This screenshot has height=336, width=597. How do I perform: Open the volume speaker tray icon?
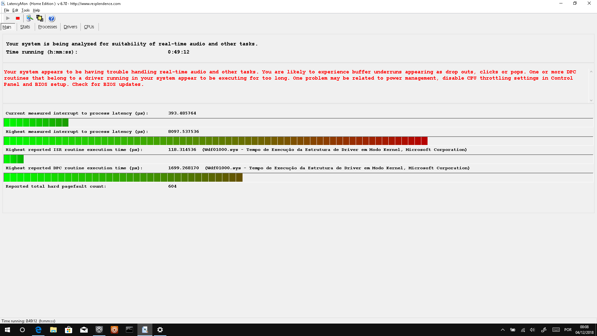click(x=533, y=330)
